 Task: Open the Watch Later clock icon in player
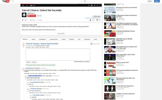click(89, 5)
